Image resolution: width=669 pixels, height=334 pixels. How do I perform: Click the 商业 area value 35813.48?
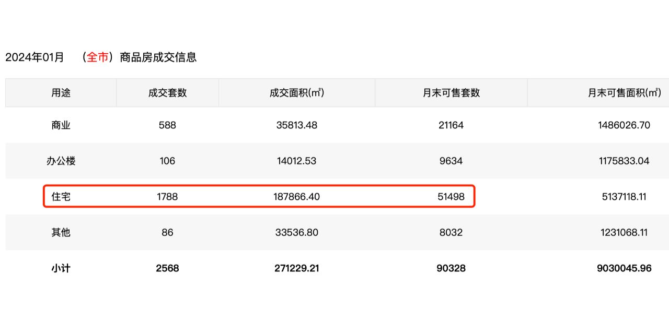coord(296,125)
